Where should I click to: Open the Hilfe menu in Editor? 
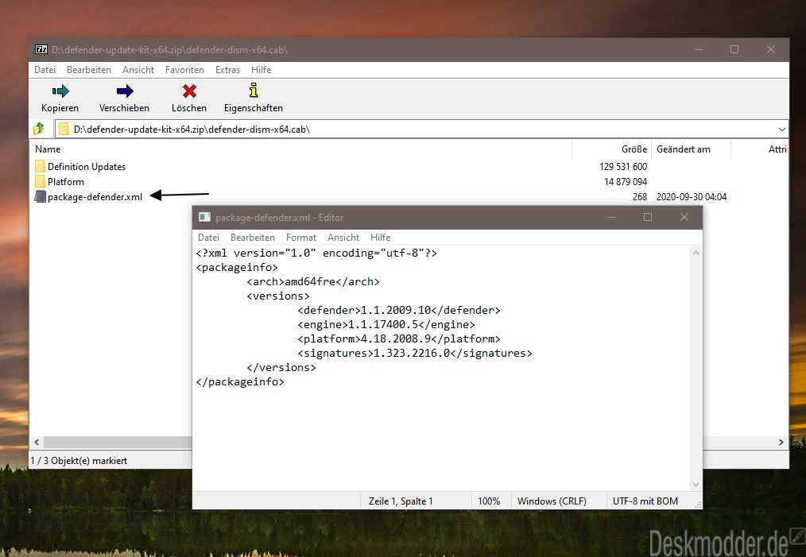381,238
